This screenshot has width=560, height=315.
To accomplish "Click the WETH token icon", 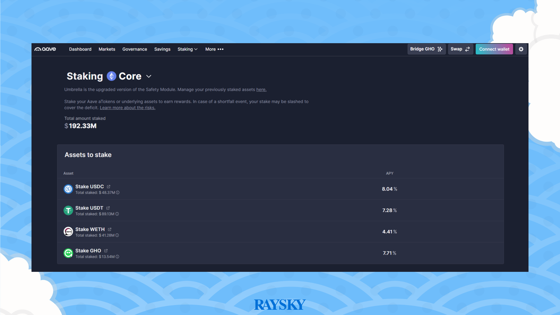I will (x=68, y=232).
